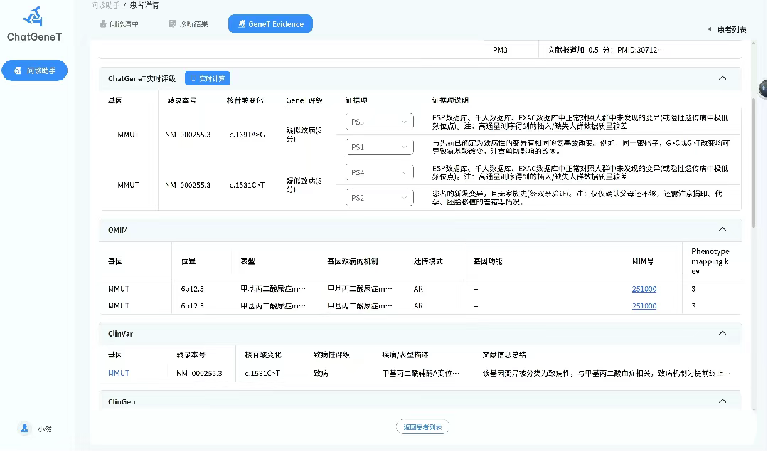Open the first OMIM 251000 link

point(644,289)
